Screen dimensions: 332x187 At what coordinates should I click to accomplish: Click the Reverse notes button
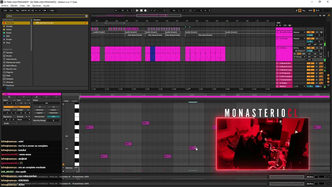(39, 110)
